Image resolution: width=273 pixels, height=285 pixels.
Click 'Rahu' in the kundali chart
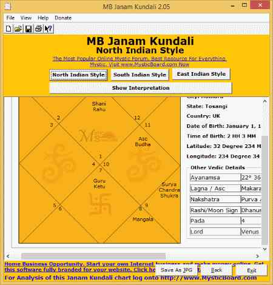(x=99, y=109)
